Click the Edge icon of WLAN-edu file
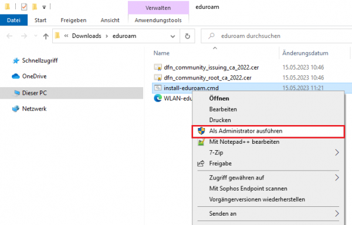Image resolution: width=352 pixels, height=225 pixels. tap(158, 98)
